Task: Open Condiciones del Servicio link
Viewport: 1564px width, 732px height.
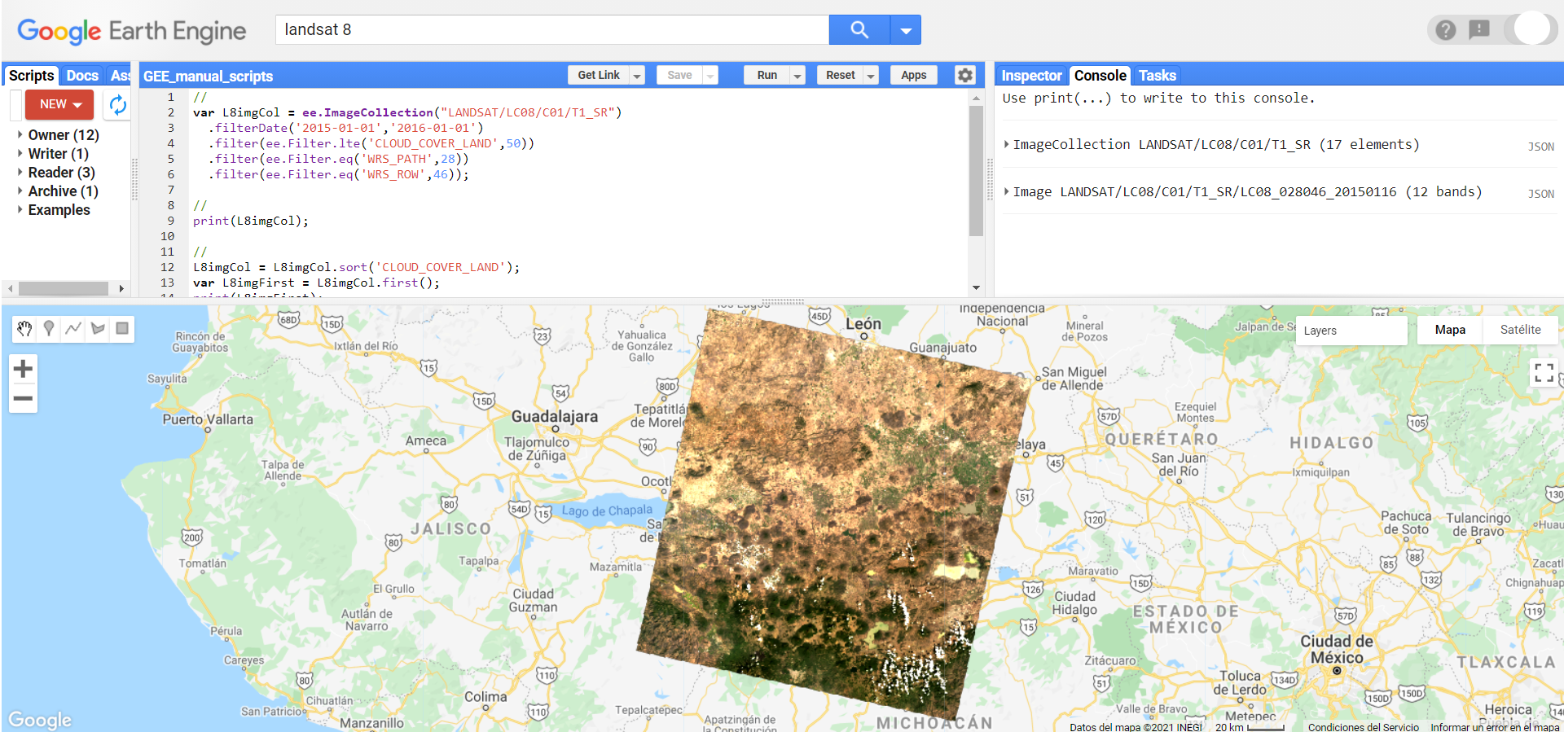Action: 1364,727
